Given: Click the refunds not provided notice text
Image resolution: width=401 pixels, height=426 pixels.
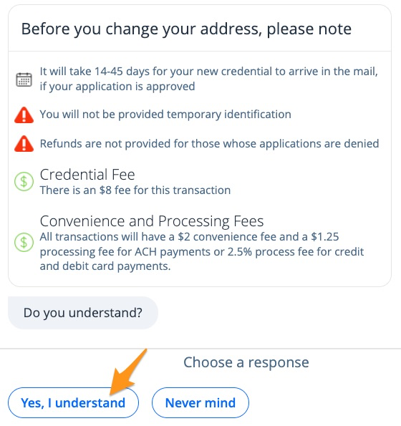Looking at the screenshot, I should point(209,143).
